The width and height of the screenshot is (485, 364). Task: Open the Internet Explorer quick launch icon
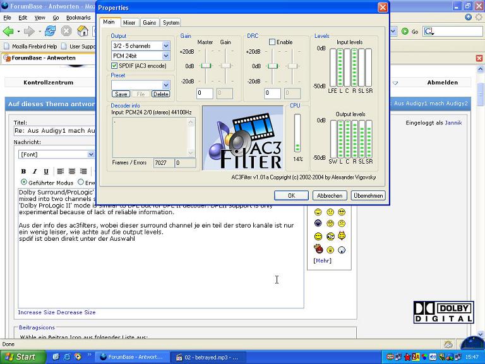click(x=67, y=356)
